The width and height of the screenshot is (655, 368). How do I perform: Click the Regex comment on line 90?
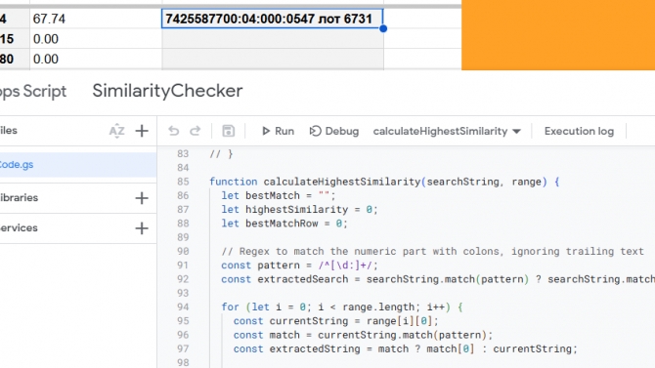pos(433,251)
